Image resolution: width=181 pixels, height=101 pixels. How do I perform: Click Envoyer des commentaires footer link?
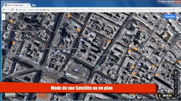click(x=150, y=100)
